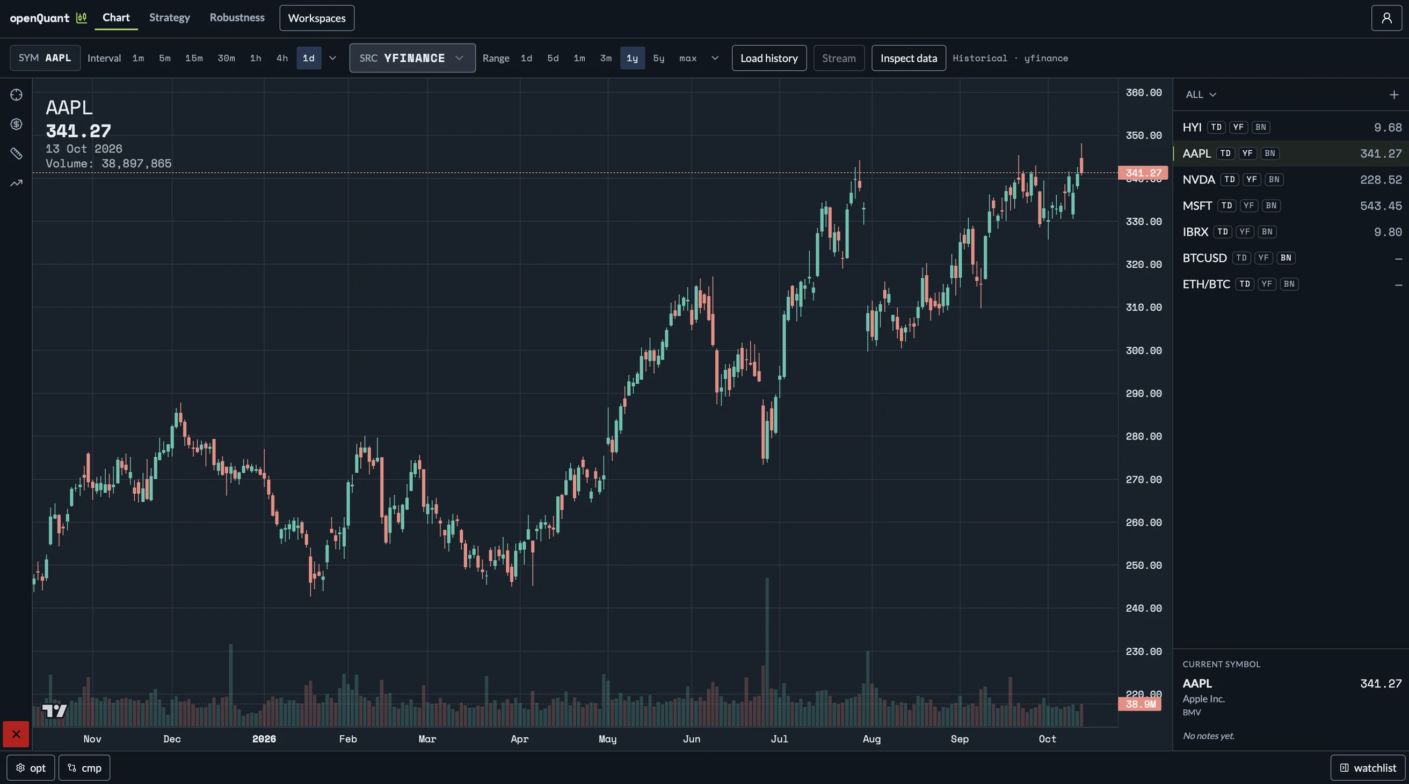Click the openQuant logo
1409x784 pixels.
[x=48, y=18]
